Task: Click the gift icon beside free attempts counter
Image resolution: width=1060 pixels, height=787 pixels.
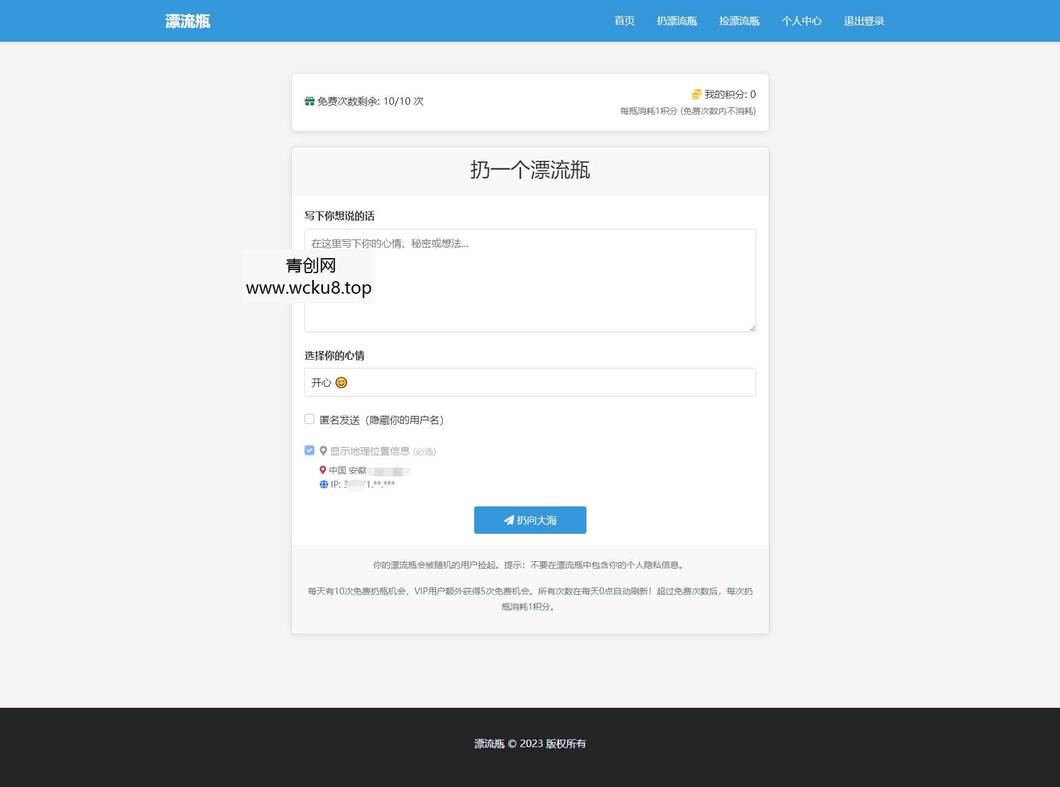Action: coord(309,100)
